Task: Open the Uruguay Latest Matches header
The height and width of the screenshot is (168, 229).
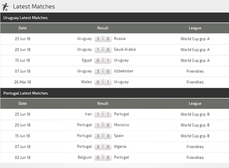Action: click(x=114, y=18)
